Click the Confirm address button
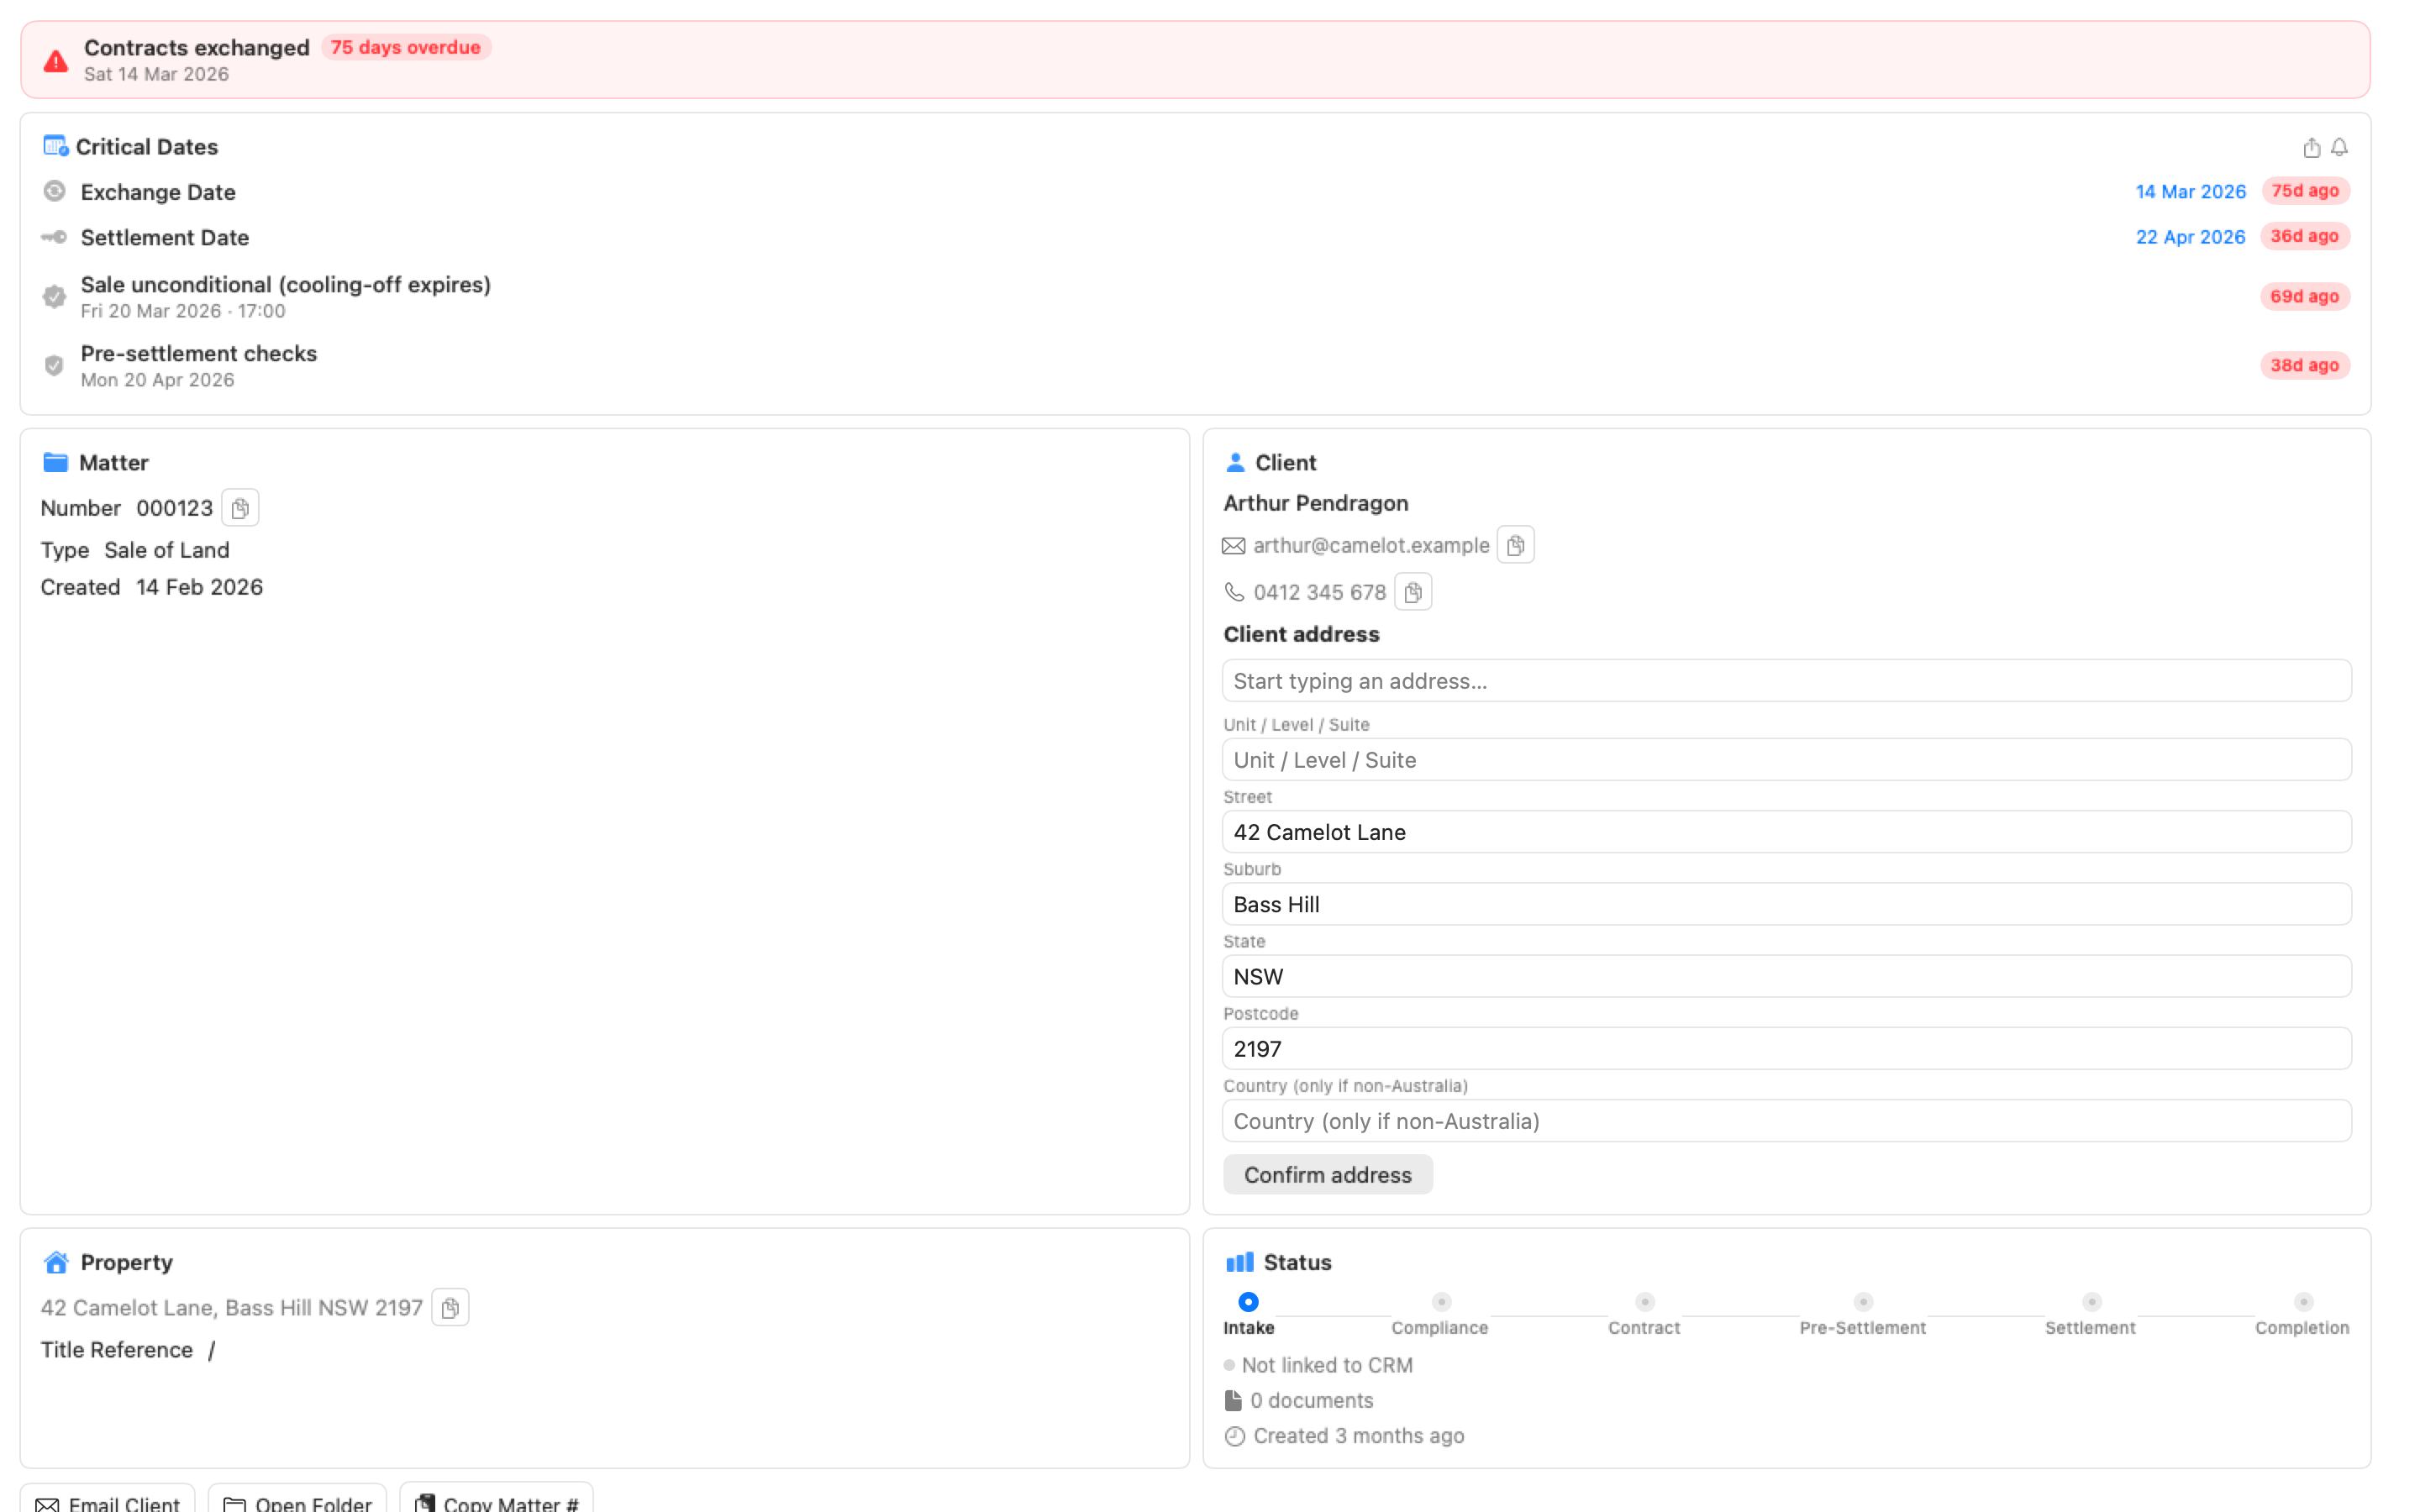Screen dimensions: 2420x1512 point(1327,1175)
